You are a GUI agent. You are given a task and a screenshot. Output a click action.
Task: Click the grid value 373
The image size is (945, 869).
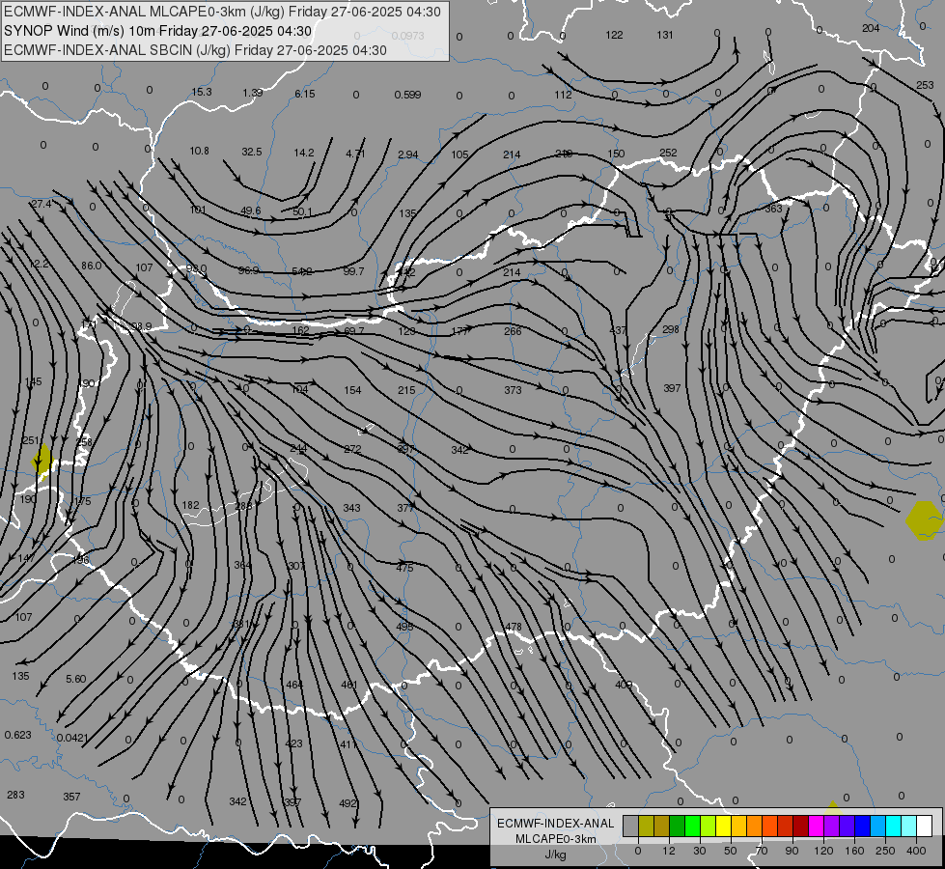[x=513, y=390]
